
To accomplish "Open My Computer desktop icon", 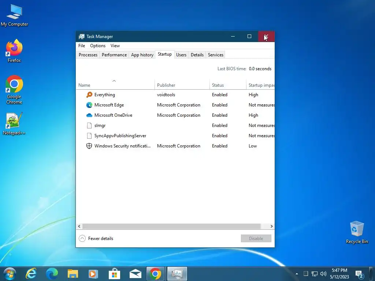I will pos(14,15).
